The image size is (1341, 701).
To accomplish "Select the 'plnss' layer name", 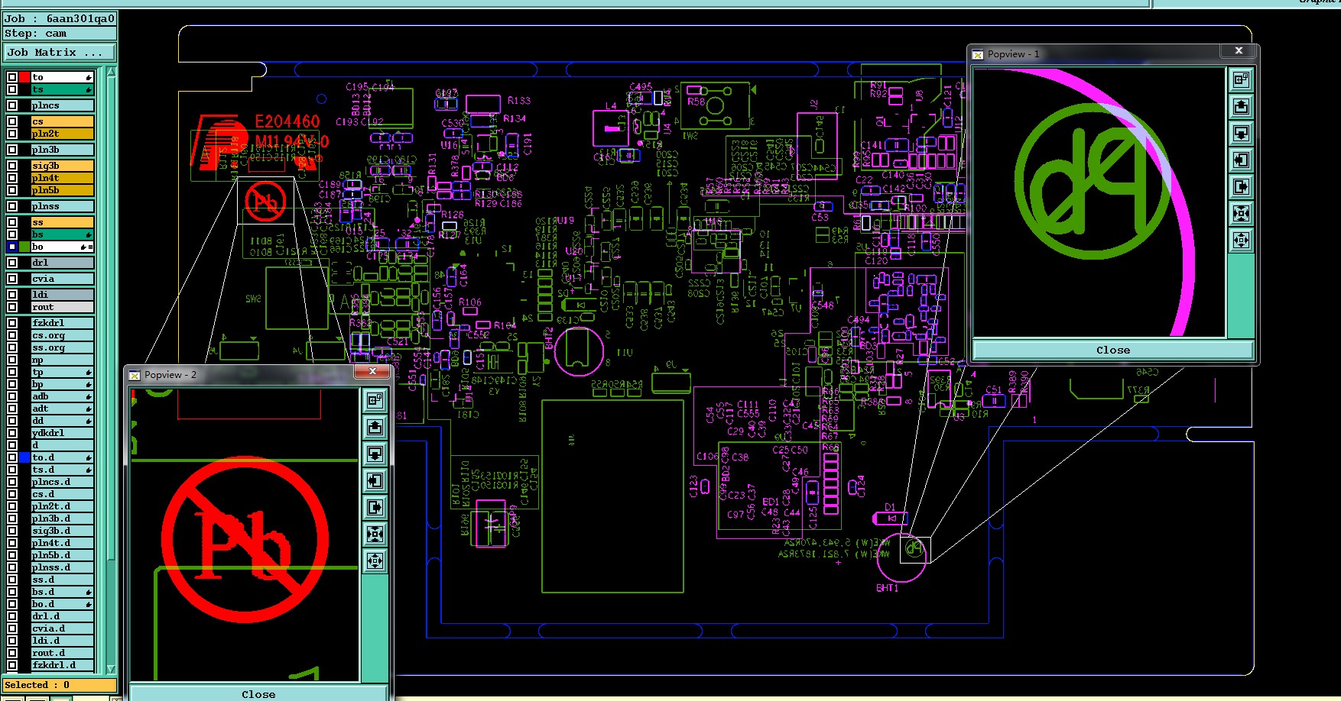I will (62, 206).
